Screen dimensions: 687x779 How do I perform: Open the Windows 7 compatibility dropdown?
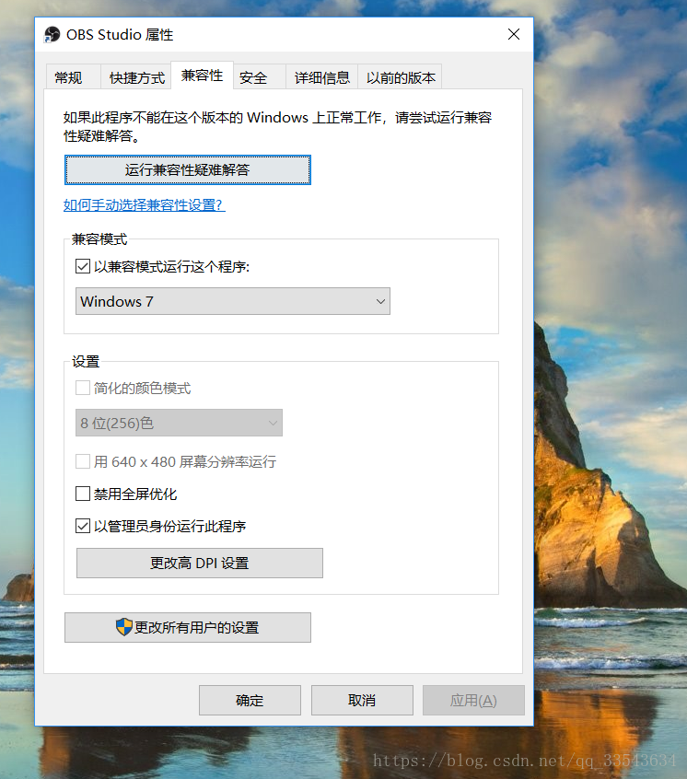(x=232, y=301)
